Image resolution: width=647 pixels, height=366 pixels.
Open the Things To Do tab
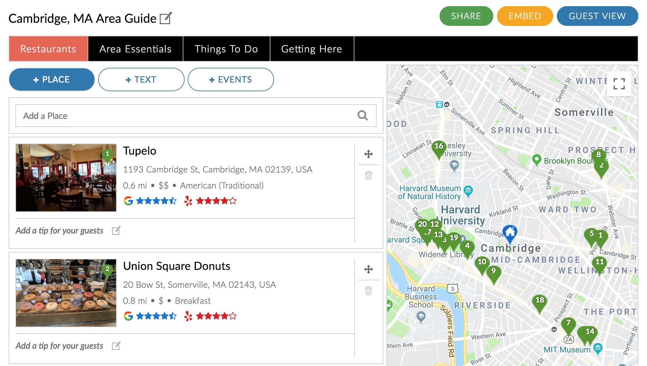226,49
